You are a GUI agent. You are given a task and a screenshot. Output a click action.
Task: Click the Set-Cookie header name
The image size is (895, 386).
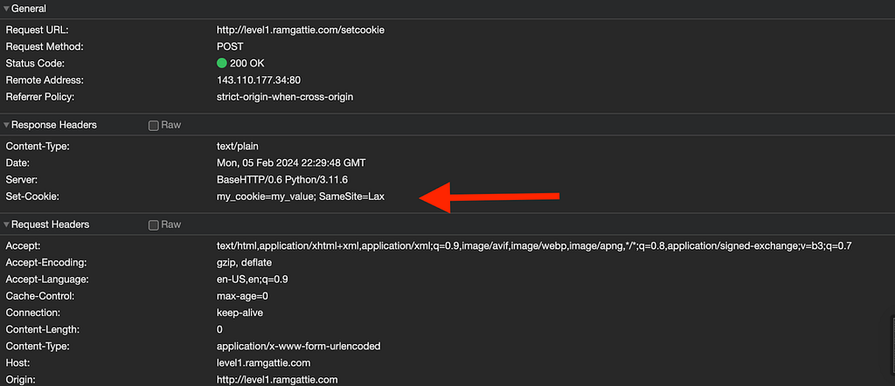click(x=32, y=196)
